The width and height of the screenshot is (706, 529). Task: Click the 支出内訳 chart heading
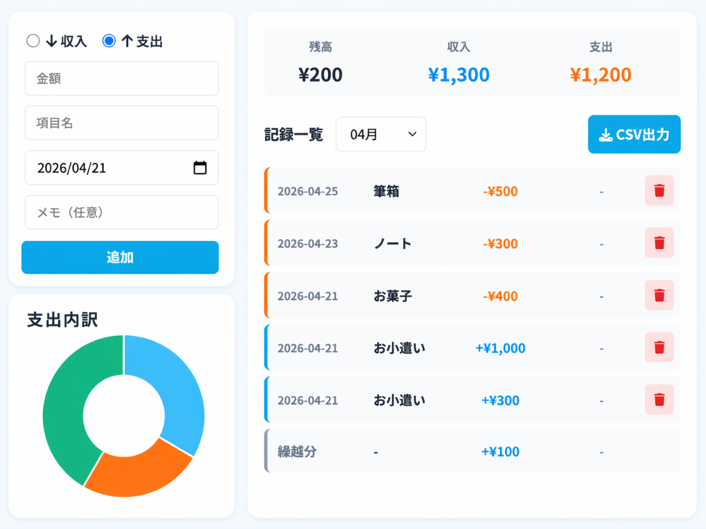[62, 320]
